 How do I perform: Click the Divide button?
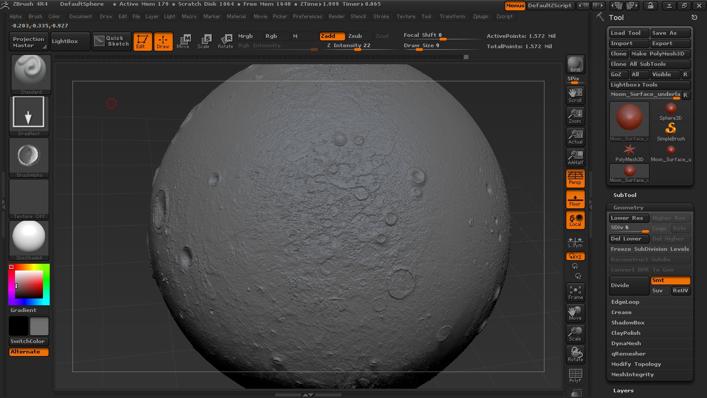click(629, 286)
